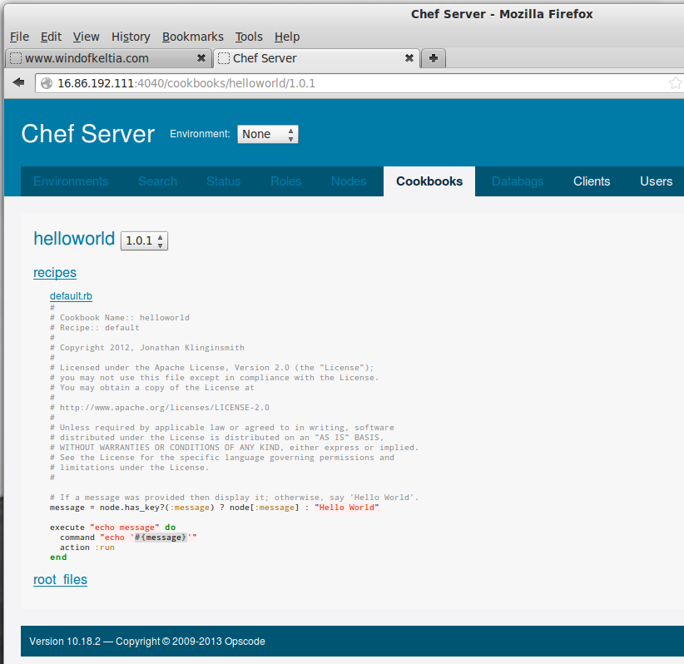Go to the Databags navigation tab
The height and width of the screenshot is (664, 684).
(x=518, y=181)
